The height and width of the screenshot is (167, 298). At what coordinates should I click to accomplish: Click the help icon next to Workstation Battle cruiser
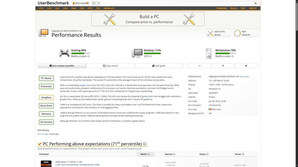tap(233, 56)
